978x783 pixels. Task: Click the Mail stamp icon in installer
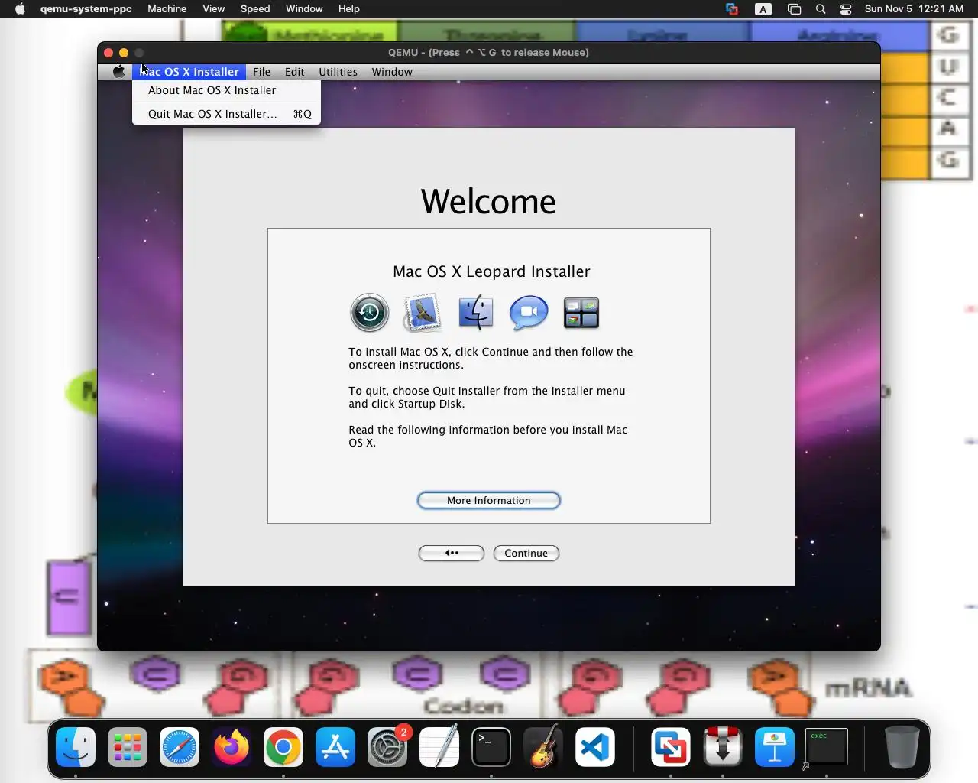coord(423,313)
